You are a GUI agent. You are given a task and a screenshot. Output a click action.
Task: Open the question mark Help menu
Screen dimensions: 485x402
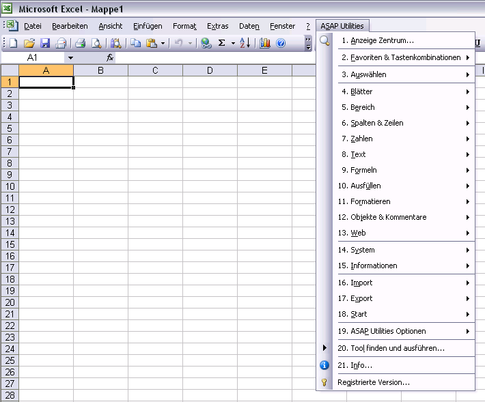[x=308, y=26]
